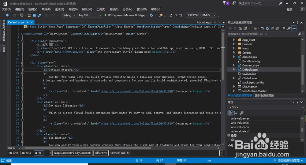
Task: Select Categorized view in Properties panel
Action: click(x=230, y=113)
